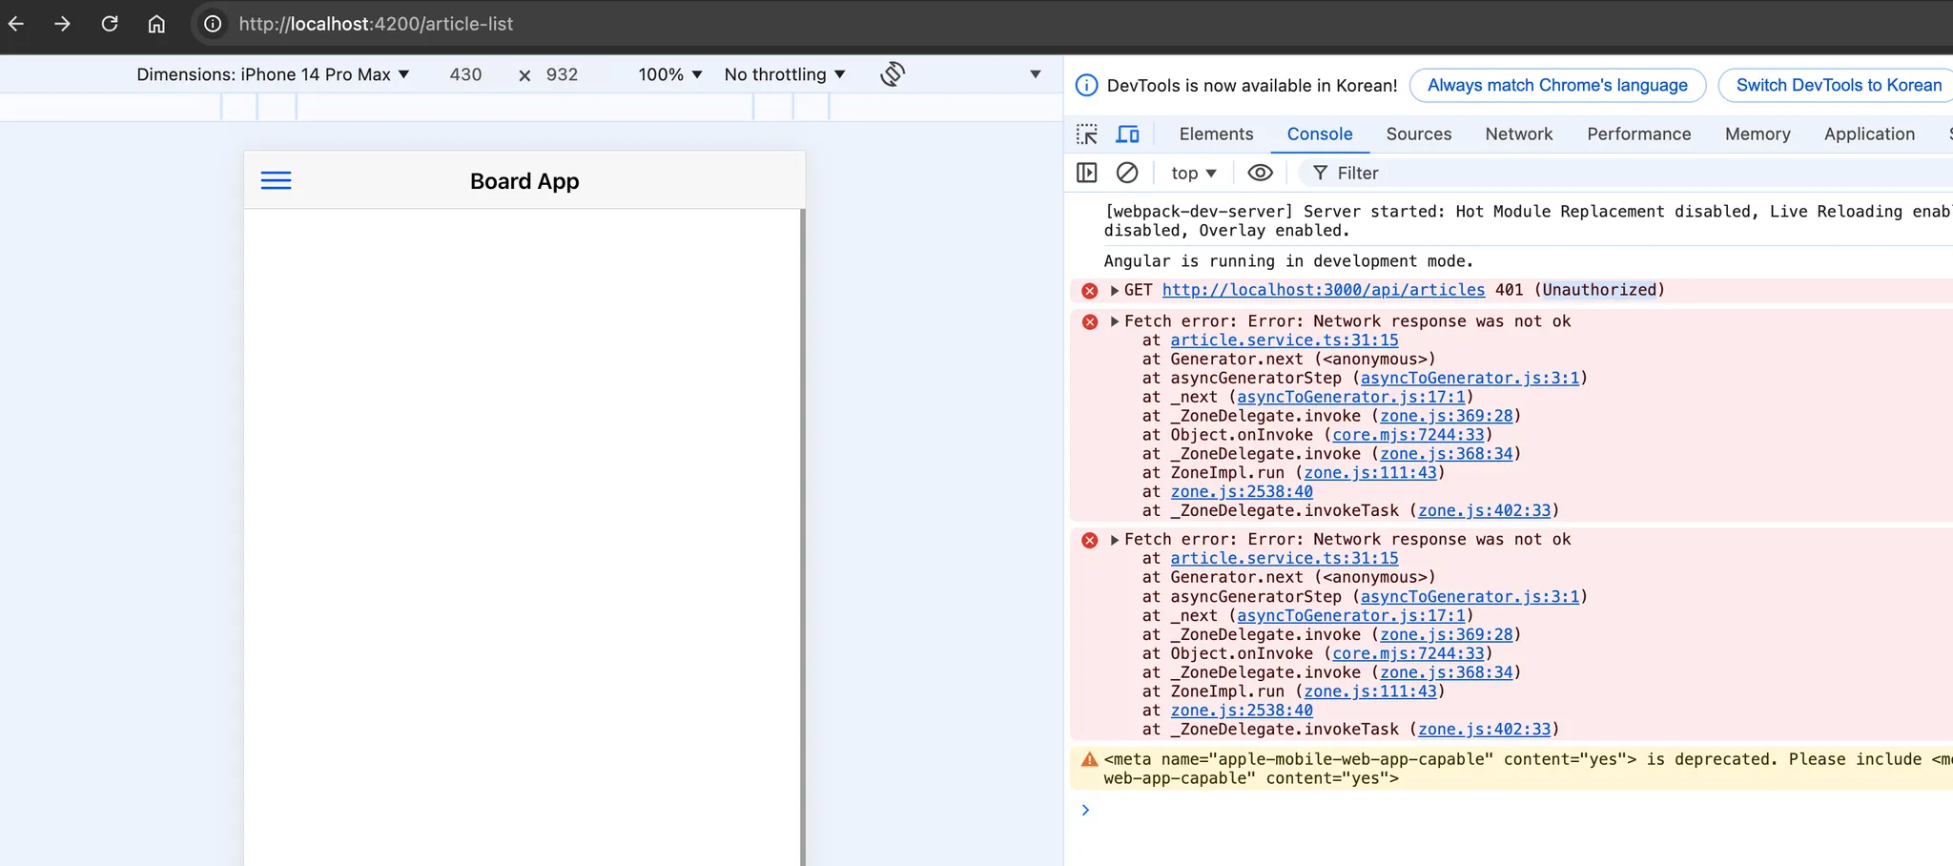Open the 100% zoom dropdown
Image resolution: width=1953 pixels, height=866 pixels.
pyautogui.click(x=670, y=74)
